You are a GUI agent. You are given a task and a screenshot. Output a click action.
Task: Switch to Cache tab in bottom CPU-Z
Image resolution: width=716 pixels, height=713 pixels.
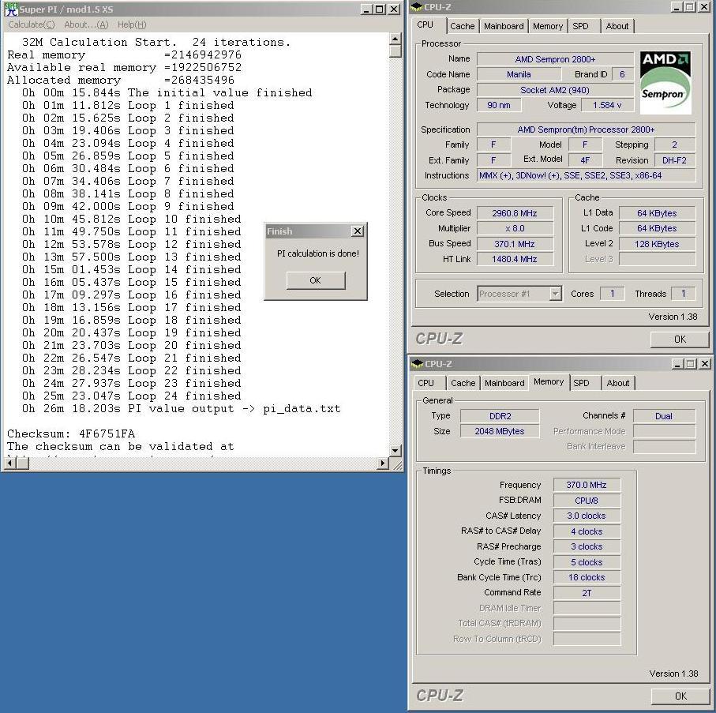[463, 383]
